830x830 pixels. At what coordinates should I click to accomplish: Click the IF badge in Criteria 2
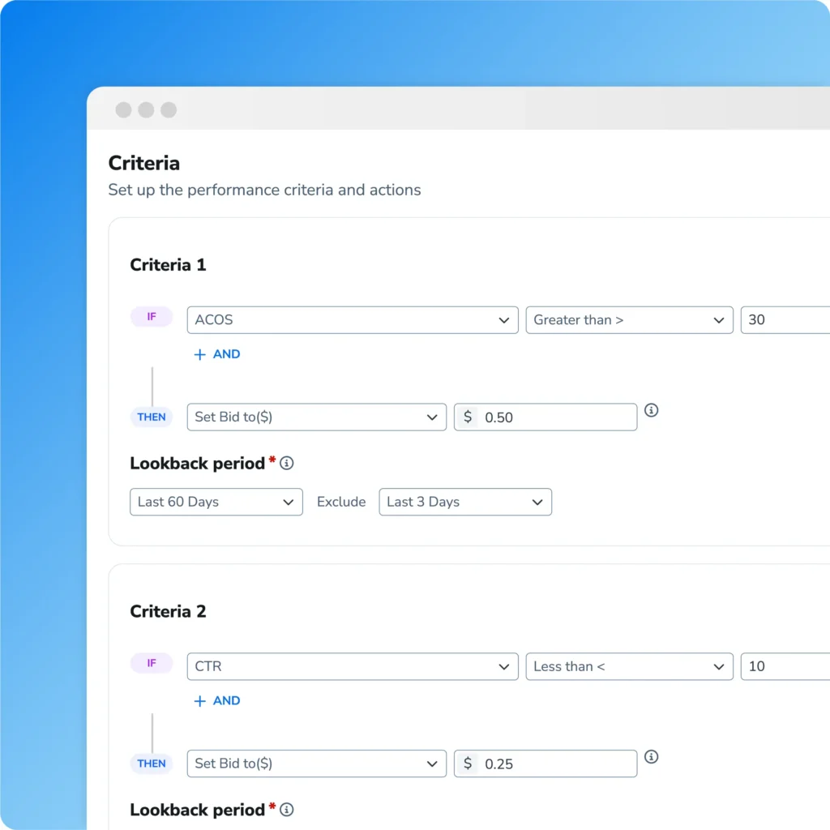click(x=152, y=663)
